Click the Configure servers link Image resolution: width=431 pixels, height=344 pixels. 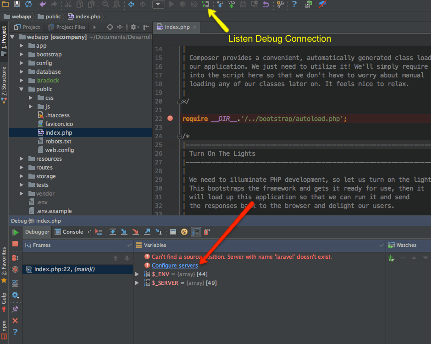click(x=175, y=265)
